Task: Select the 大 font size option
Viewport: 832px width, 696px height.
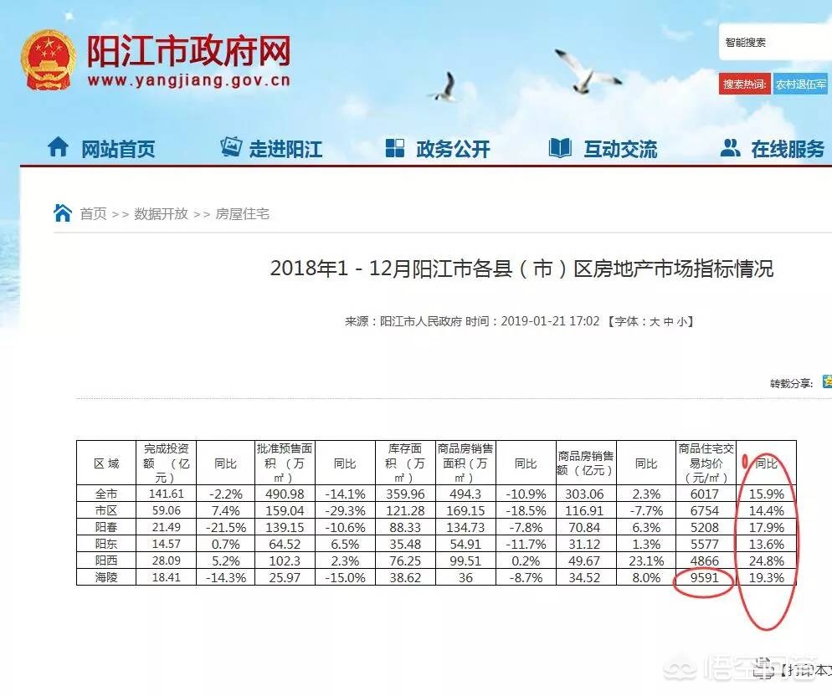Action: 655,322
